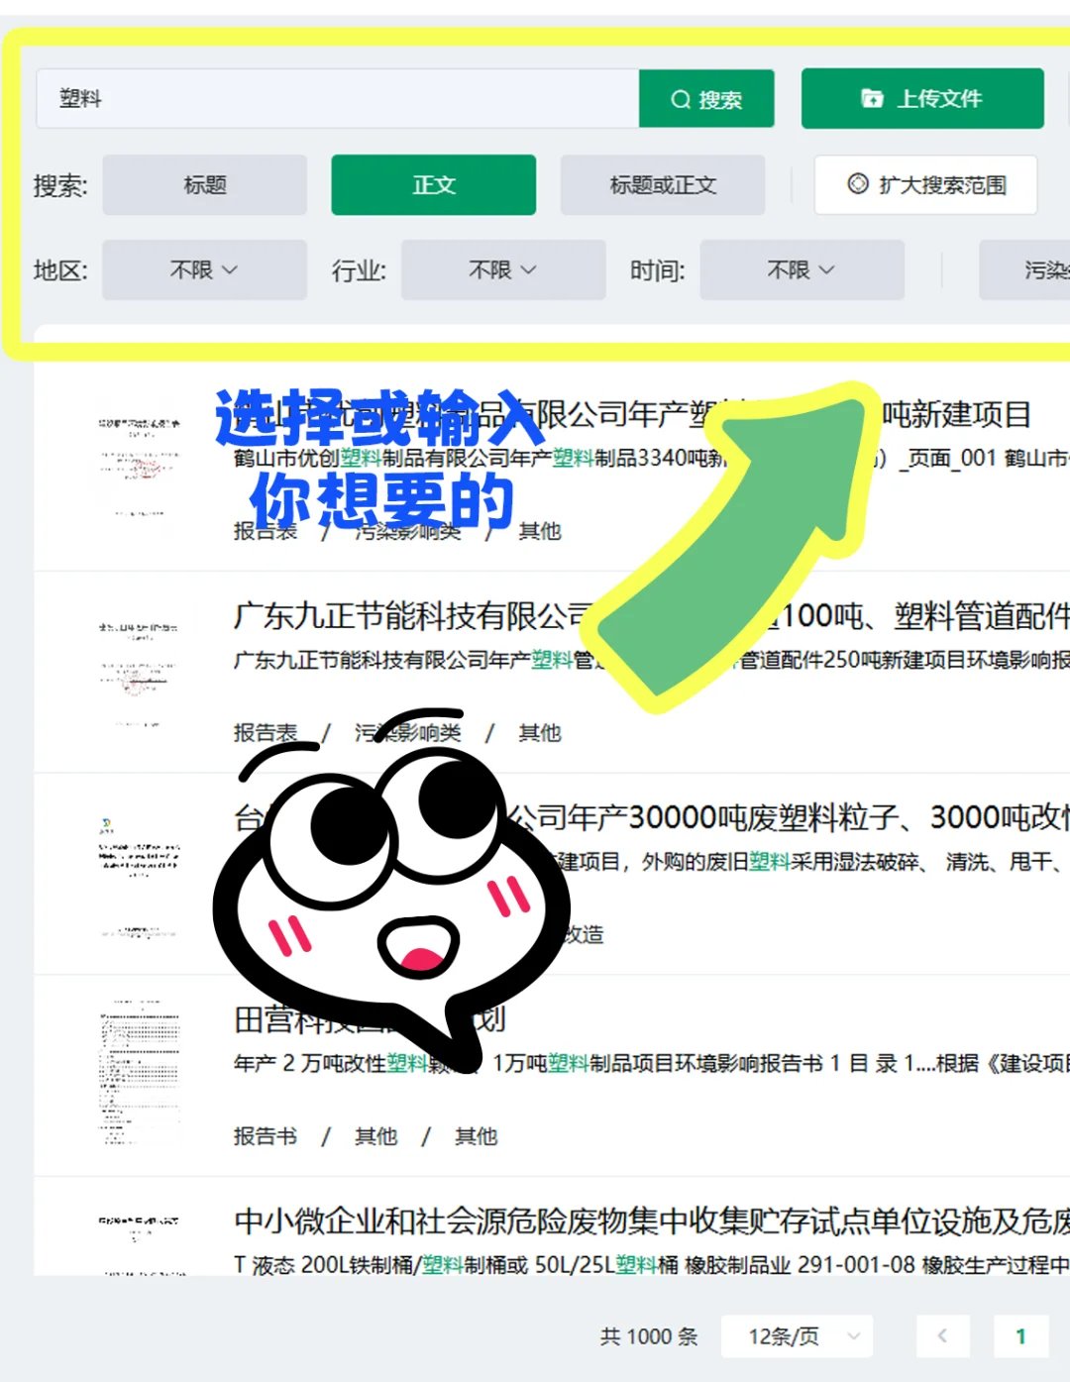
Task: Switch to the 报告书 category on 田营科技 entry
Action: (x=265, y=1136)
